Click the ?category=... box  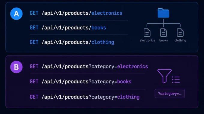(x=170, y=93)
